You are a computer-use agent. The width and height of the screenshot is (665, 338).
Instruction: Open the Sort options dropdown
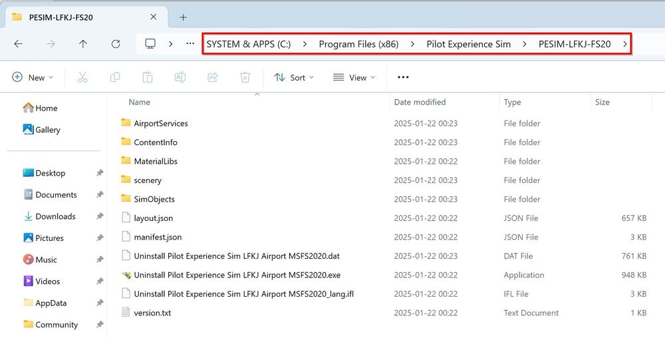[294, 77]
